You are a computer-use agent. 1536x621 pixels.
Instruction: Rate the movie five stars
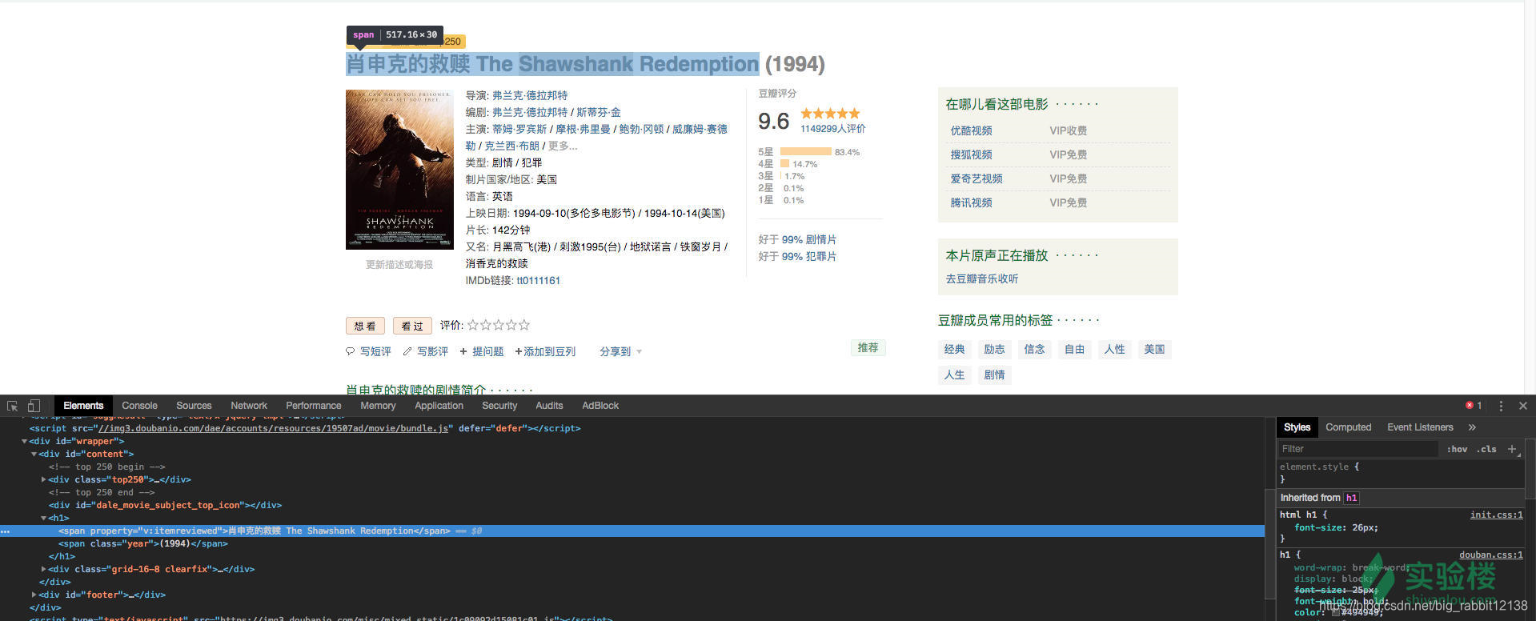tap(524, 325)
